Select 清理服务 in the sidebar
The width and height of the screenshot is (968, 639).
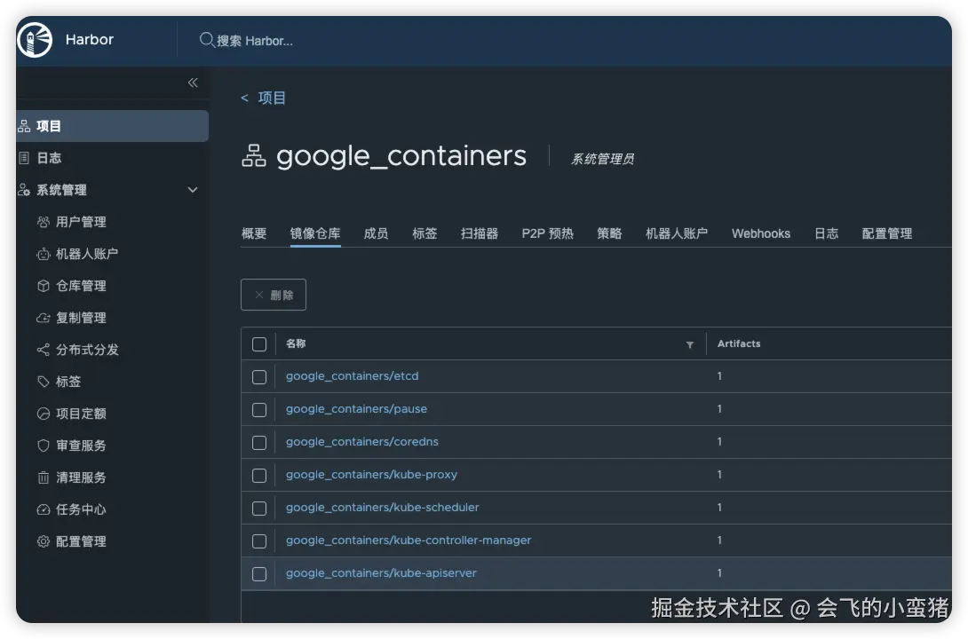pos(81,478)
